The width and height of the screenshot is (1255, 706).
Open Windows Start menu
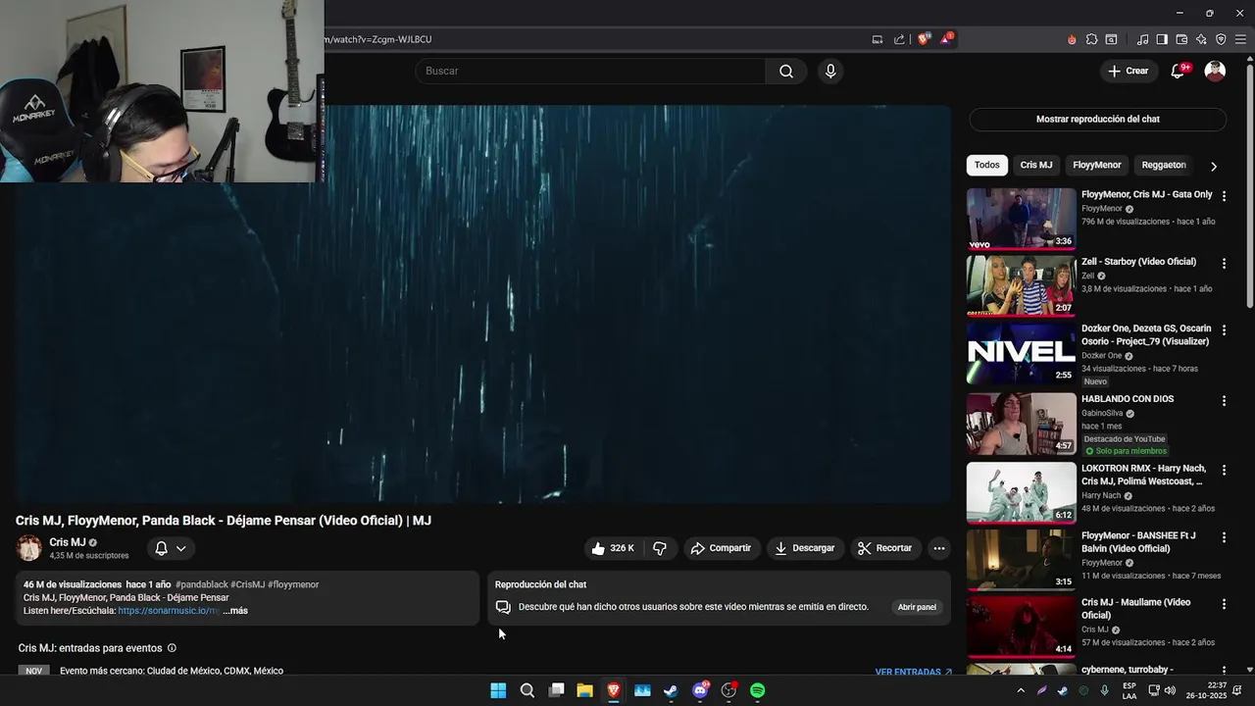click(x=498, y=690)
